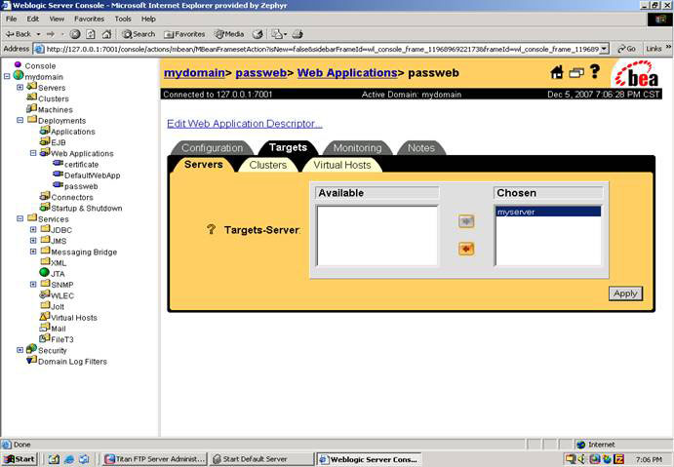This screenshot has width=674, height=467.
Task: Open EJB under Deployments
Action: coord(59,142)
